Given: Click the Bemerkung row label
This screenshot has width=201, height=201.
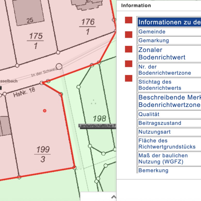Looking at the screenshot, I should (x=153, y=170).
